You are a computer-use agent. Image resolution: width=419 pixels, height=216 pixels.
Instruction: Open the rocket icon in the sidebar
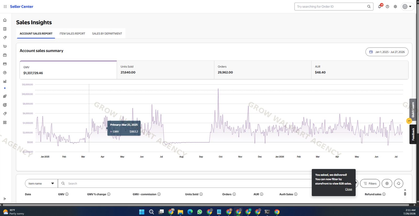pos(5,96)
